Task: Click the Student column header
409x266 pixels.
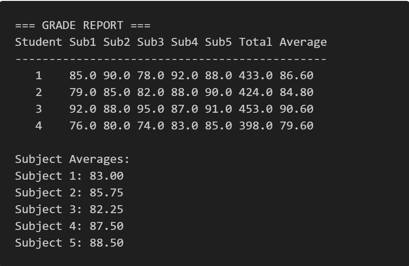Action: pyautogui.click(x=39, y=42)
